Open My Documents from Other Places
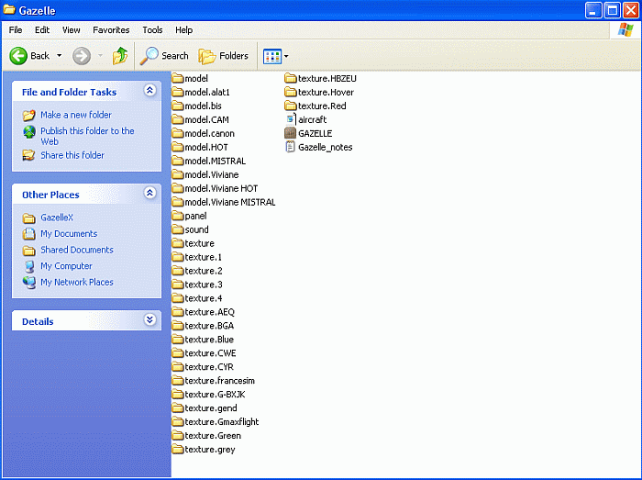The width and height of the screenshot is (642, 480). [x=69, y=234]
